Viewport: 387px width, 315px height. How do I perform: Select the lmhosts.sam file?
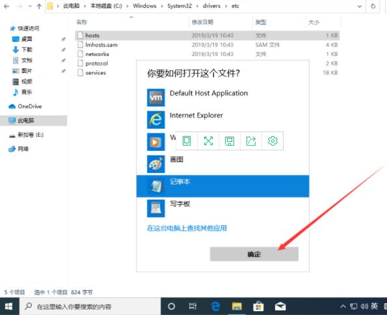point(207,45)
